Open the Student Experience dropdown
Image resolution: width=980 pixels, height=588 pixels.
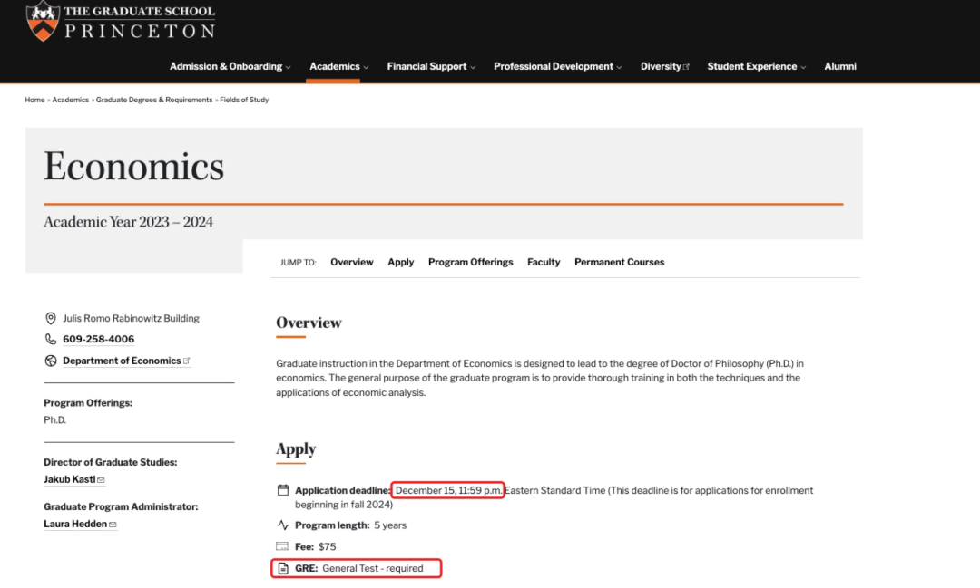coord(756,66)
